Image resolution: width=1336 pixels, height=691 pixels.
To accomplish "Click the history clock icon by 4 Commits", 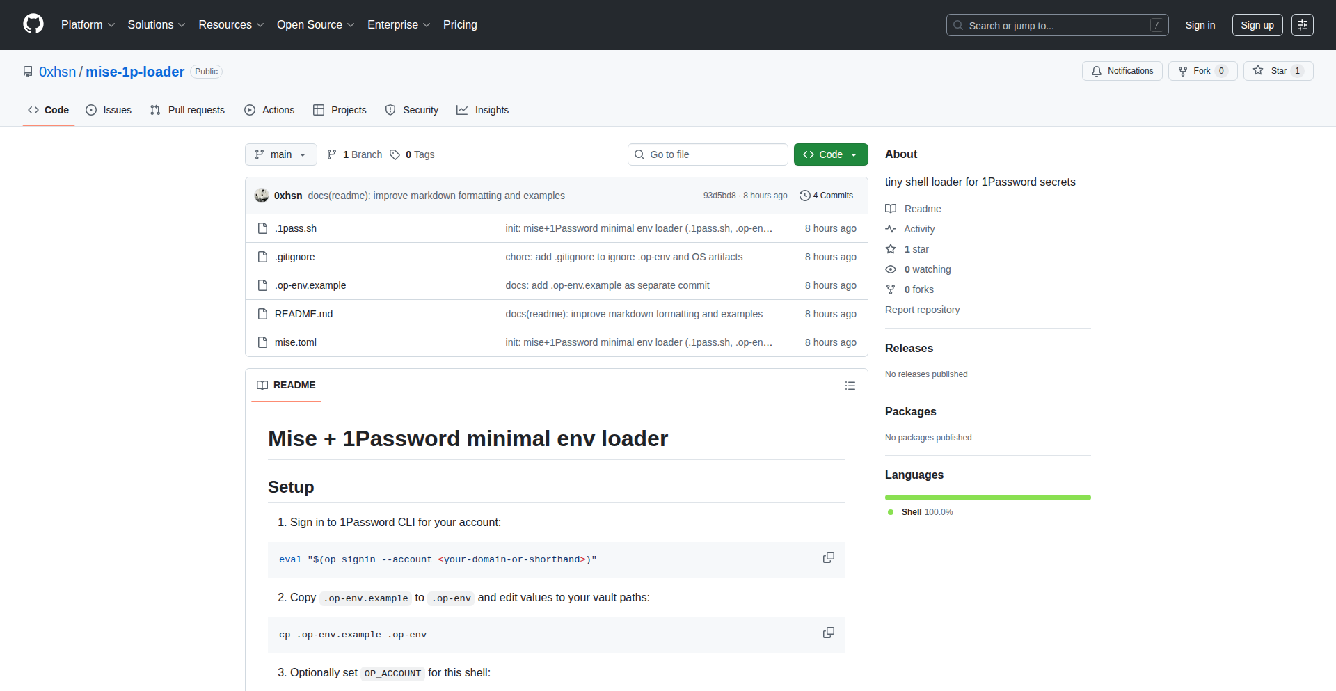I will (x=805, y=196).
